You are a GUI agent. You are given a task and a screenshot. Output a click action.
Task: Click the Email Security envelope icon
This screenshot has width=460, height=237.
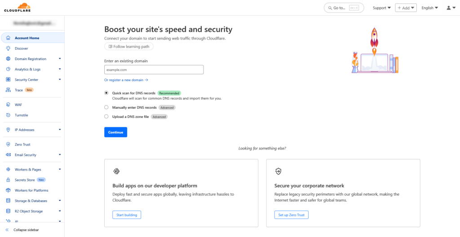click(x=8, y=155)
